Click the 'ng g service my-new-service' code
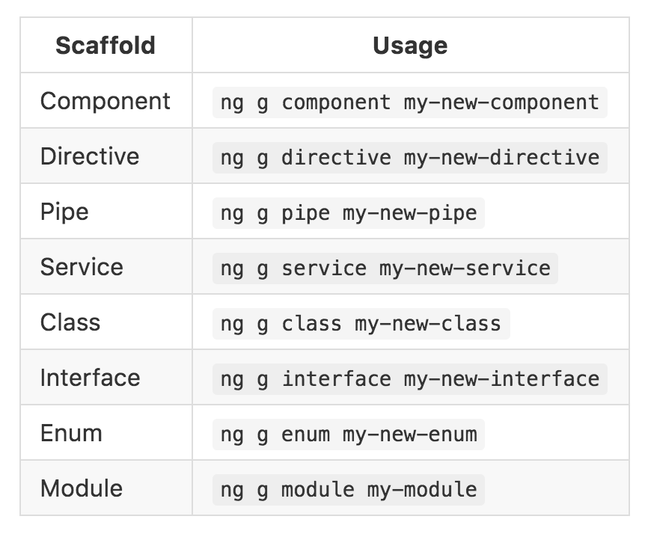The height and width of the screenshot is (537, 648). [x=385, y=268]
